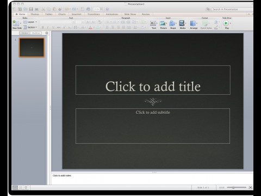
Task: Click the Save icon in toolbar
Action: click(31, 9)
